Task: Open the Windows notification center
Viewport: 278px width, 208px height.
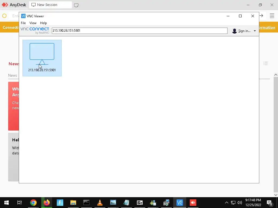Action: click(270, 203)
